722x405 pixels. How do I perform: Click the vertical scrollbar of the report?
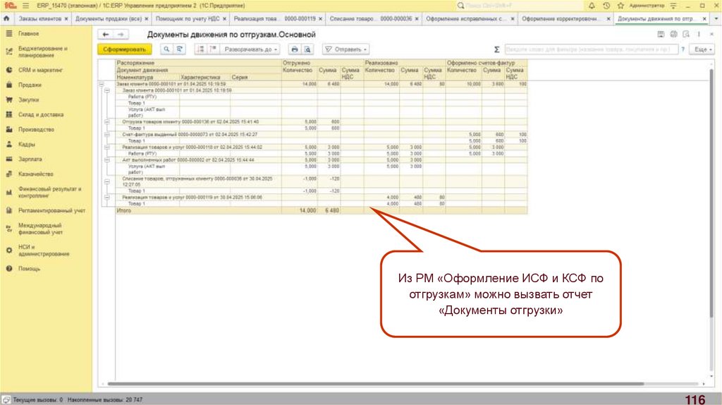711,193
